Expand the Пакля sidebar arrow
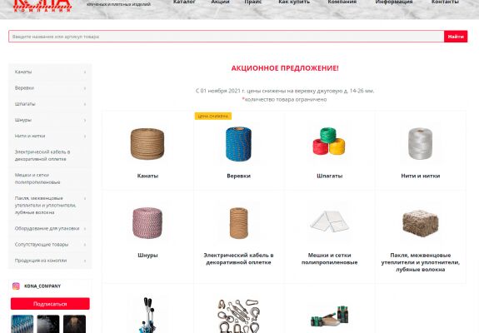Viewport: 479px width, 333px height. pyautogui.click(x=85, y=198)
